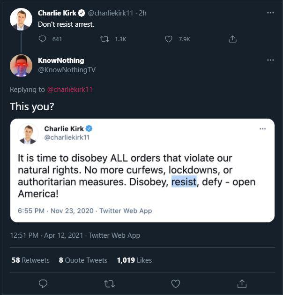The height and width of the screenshot is (295, 283).
Task: Like Charlie Kirk's top tweet
Action: point(169,39)
